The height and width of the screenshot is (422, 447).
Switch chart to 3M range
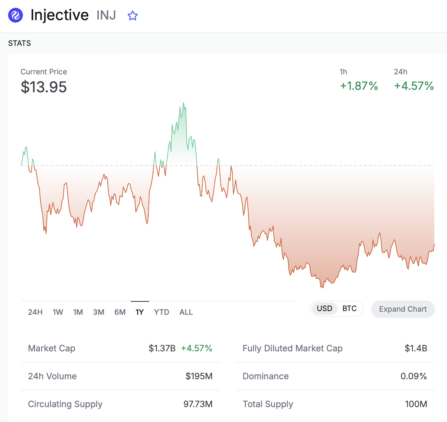pos(99,312)
